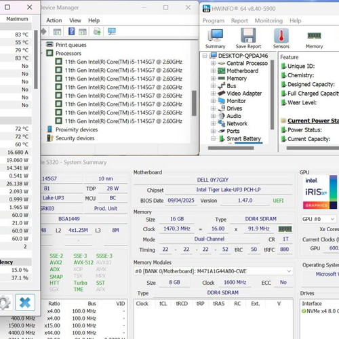Click the forward arrow in Device Manager toolbar

pos(43,31)
